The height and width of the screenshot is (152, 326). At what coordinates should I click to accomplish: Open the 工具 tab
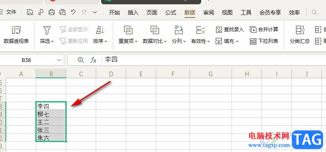coord(246,12)
